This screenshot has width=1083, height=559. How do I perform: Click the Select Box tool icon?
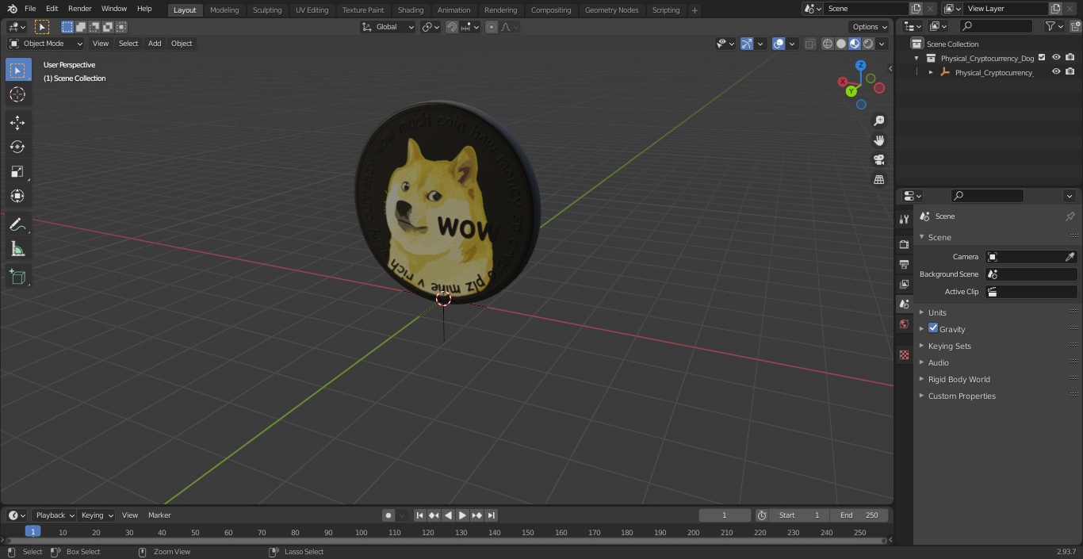17,70
